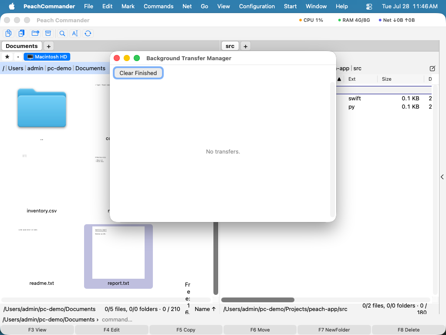
Task: Click the F6 Move button
Action: click(260, 330)
